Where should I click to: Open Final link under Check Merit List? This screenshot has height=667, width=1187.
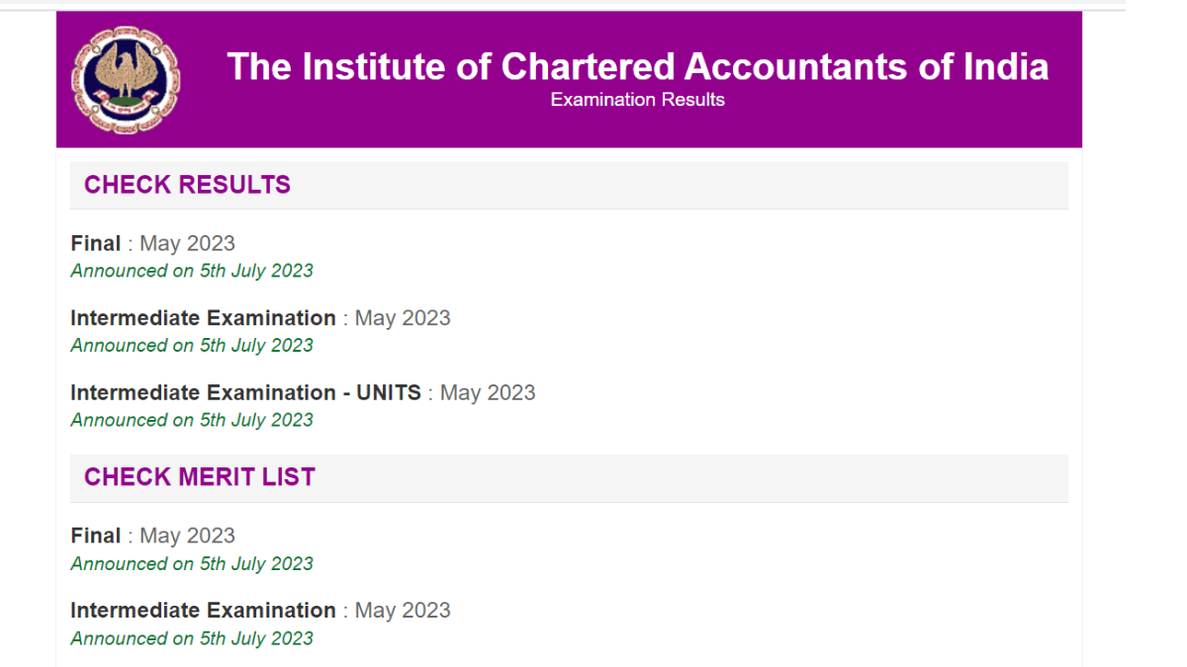96,536
